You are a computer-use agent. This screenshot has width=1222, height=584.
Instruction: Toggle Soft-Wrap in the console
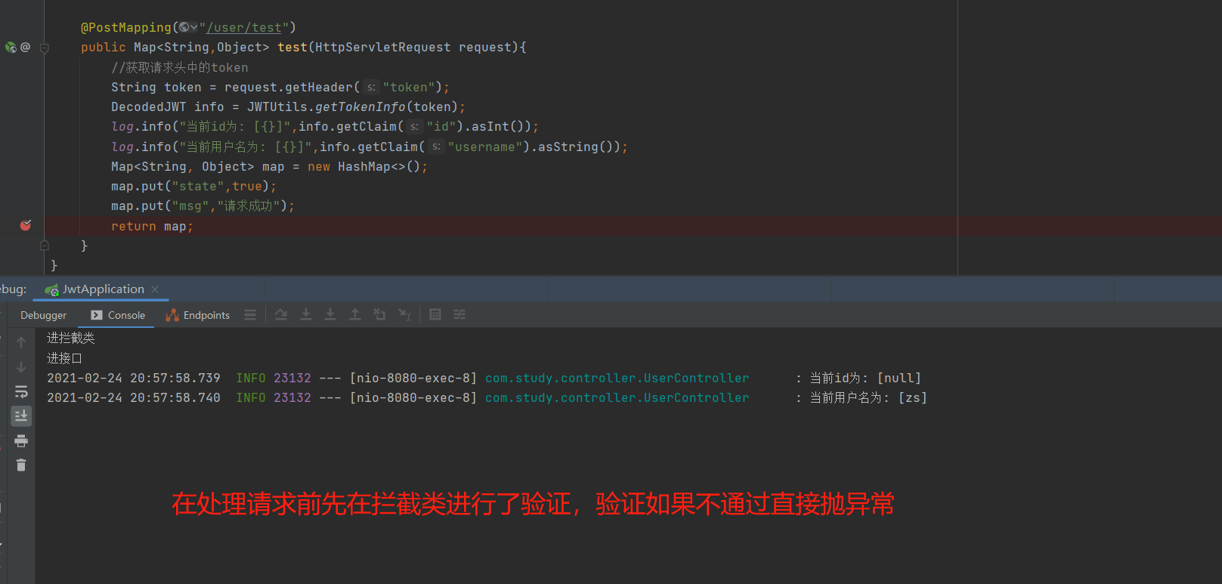click(21, 391)
